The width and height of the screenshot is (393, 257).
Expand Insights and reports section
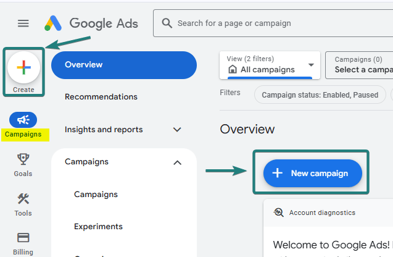pyautogui.click(x=124, y=130)
